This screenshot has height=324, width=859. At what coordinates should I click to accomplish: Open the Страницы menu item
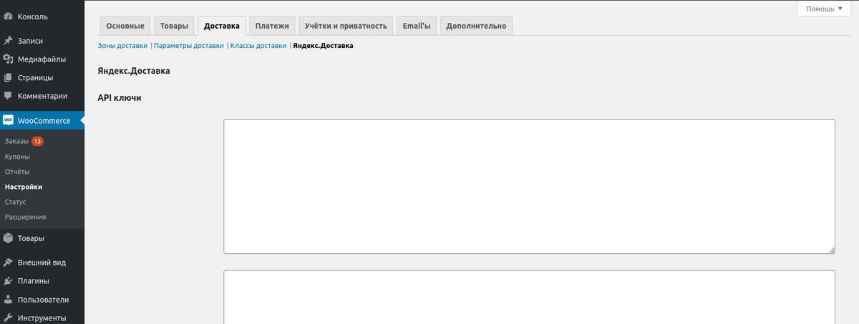(x=42, y=78)
